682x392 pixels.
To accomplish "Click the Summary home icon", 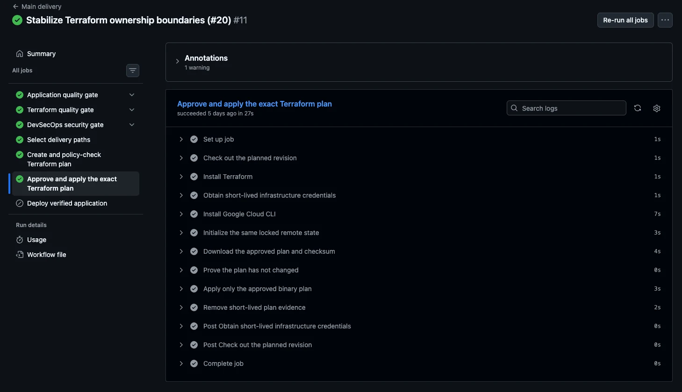I will 20,54.
